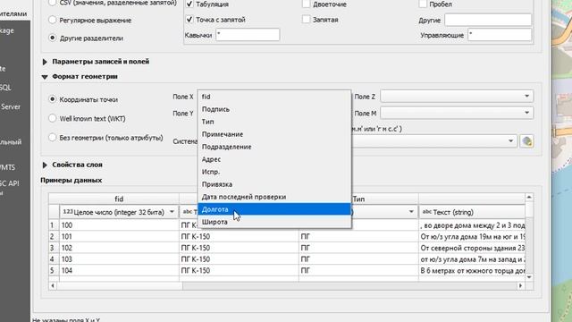This screenshot has height=322, width=572.
Task: Open the coordinate system dropdown arrow
Action: (x=510, y=141)
